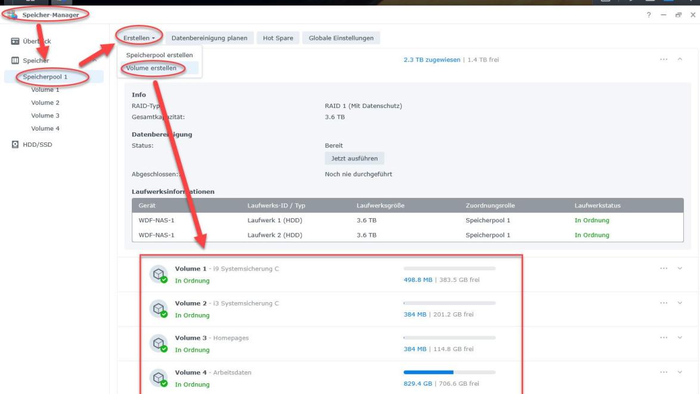
Task: Open the Erstellen dropdown menu
Action: tap(139, 38)
